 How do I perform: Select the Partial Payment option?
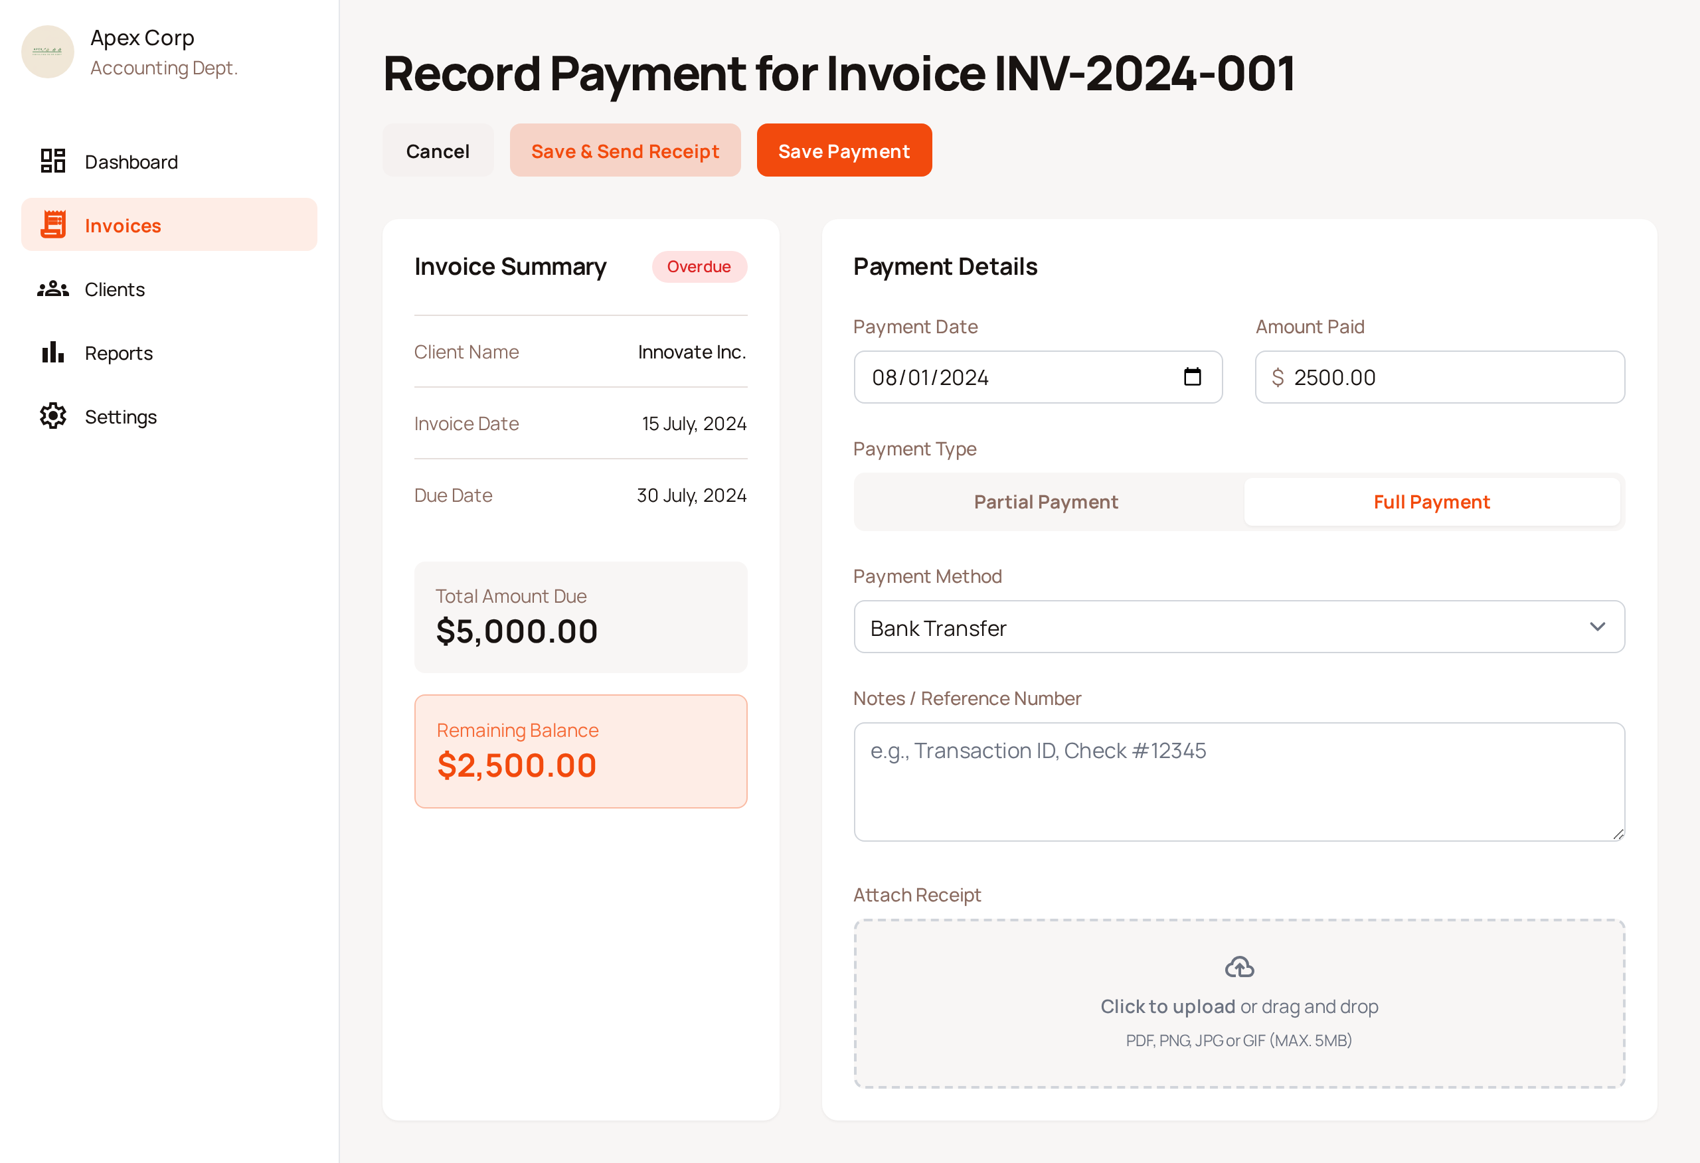(1045, 502)
